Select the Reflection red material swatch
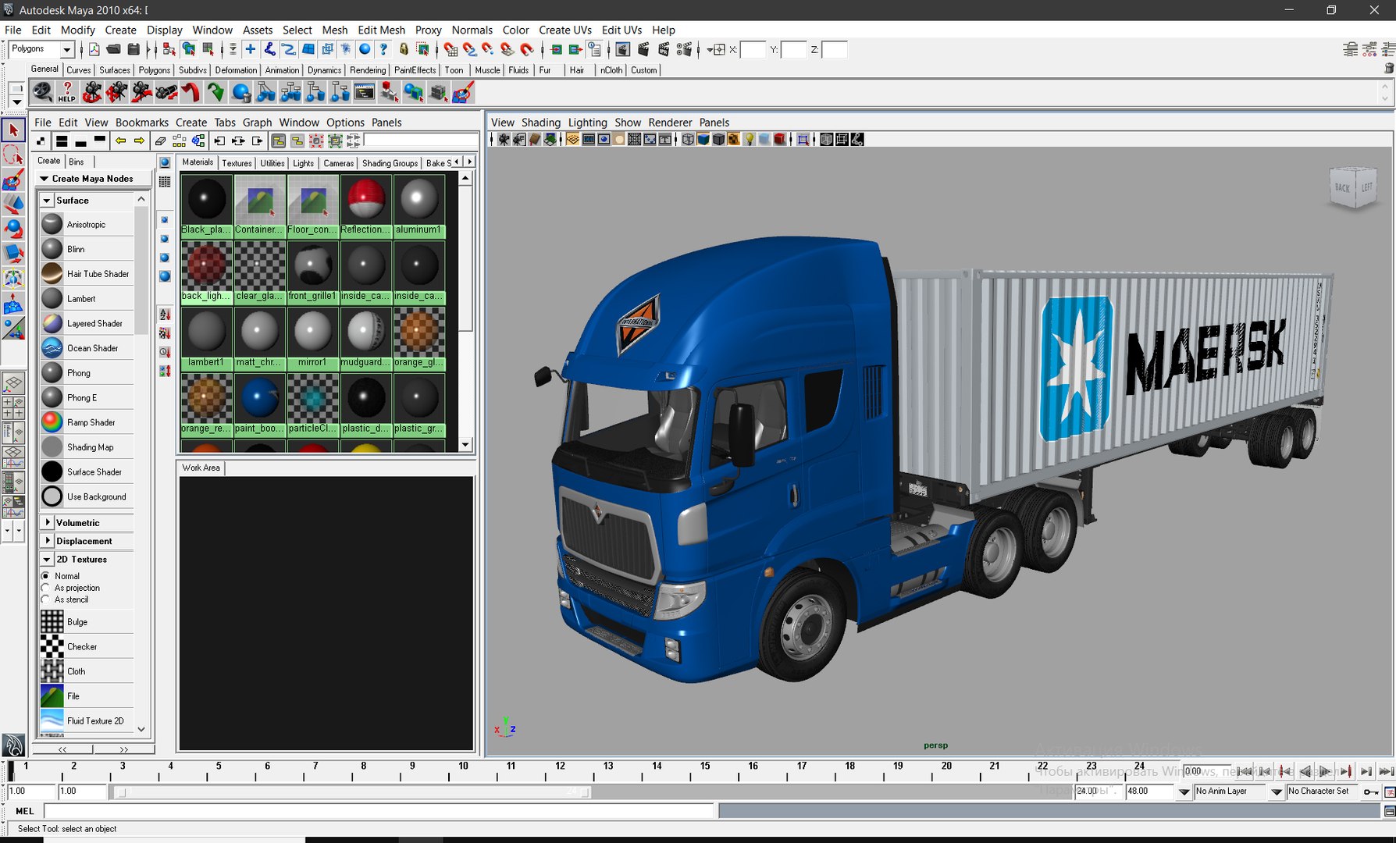Screen dimensions: 1396x843 pyautogui.click(x=365, y=206)
